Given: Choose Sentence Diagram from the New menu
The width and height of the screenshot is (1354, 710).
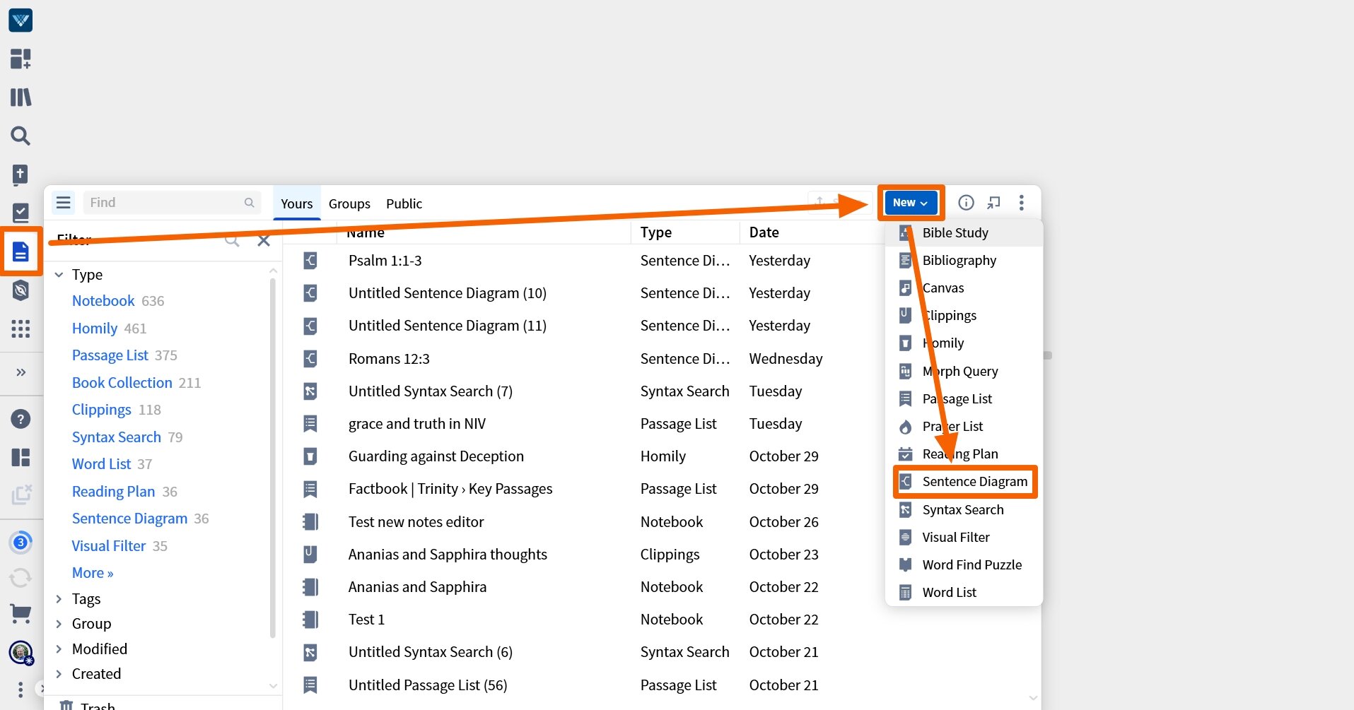Looking at the screenshot, I should (x=965, y=482).
